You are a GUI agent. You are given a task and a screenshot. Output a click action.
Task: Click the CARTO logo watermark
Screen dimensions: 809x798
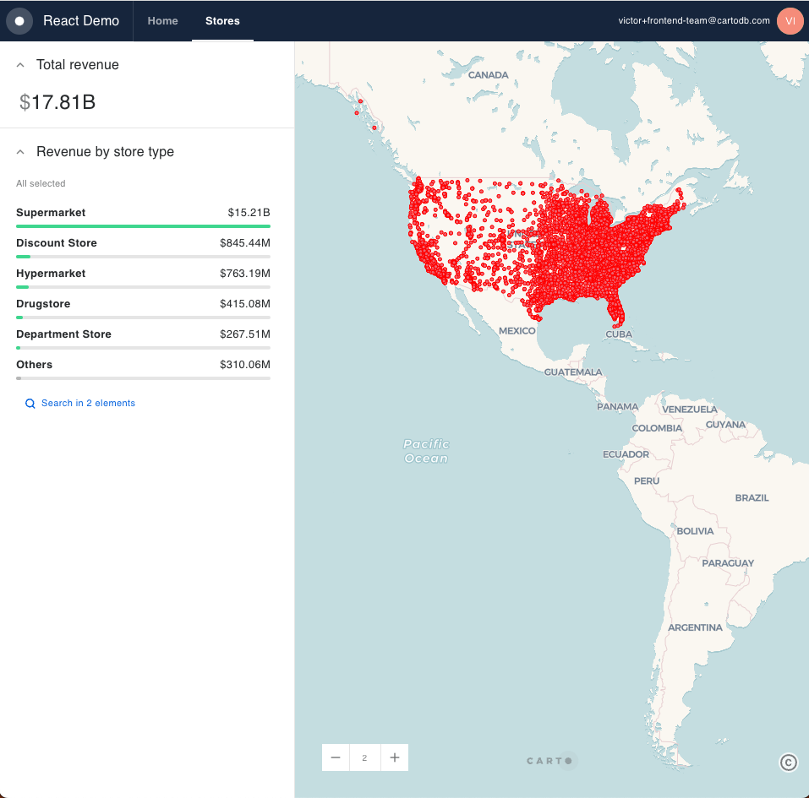(x=551, y=761)
